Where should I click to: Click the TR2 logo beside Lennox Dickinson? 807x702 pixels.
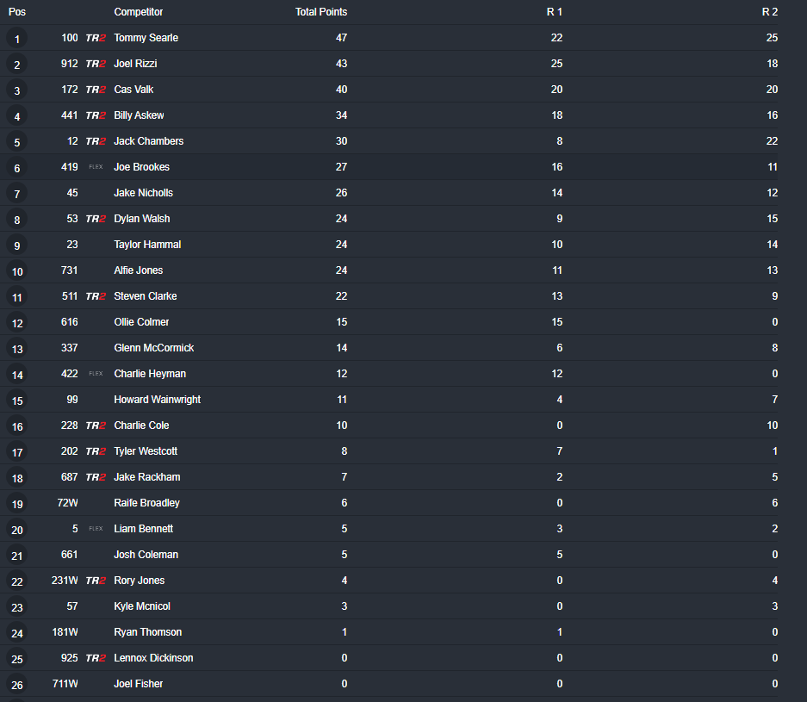[x=96, y=658]
